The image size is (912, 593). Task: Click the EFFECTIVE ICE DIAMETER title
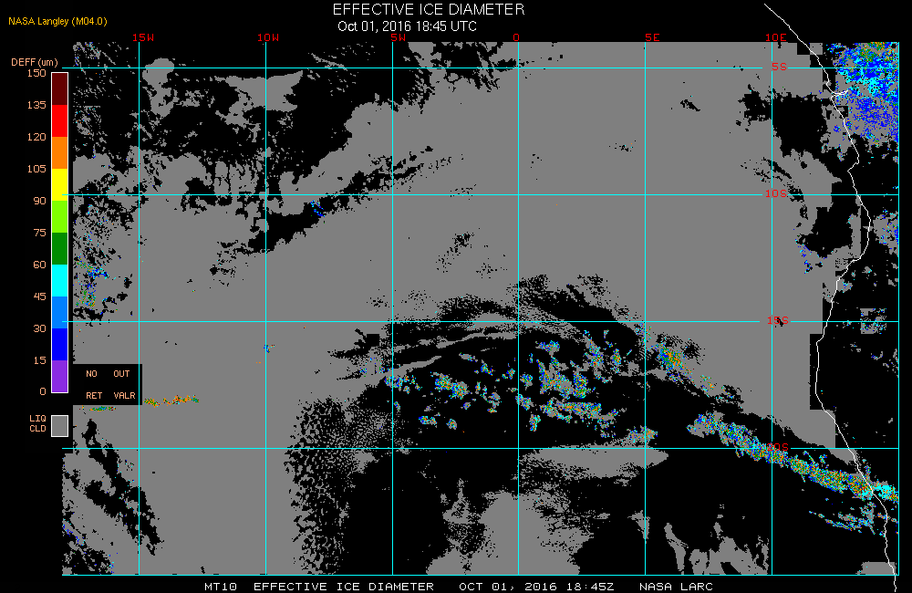coord(429,9)
